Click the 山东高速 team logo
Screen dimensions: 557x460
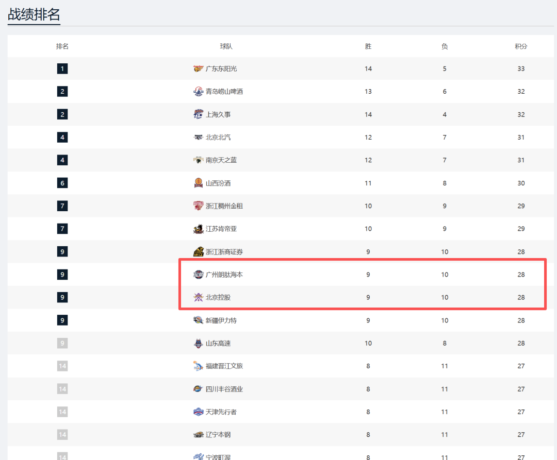pos(198,343)
